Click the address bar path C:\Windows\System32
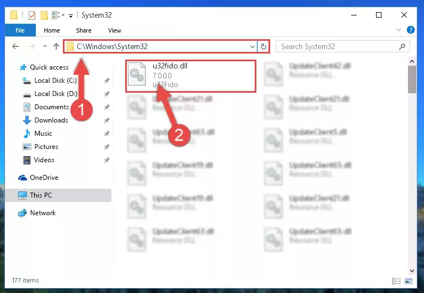The width and height of the screenshot is (424, 293). click(x=112, y=46)
